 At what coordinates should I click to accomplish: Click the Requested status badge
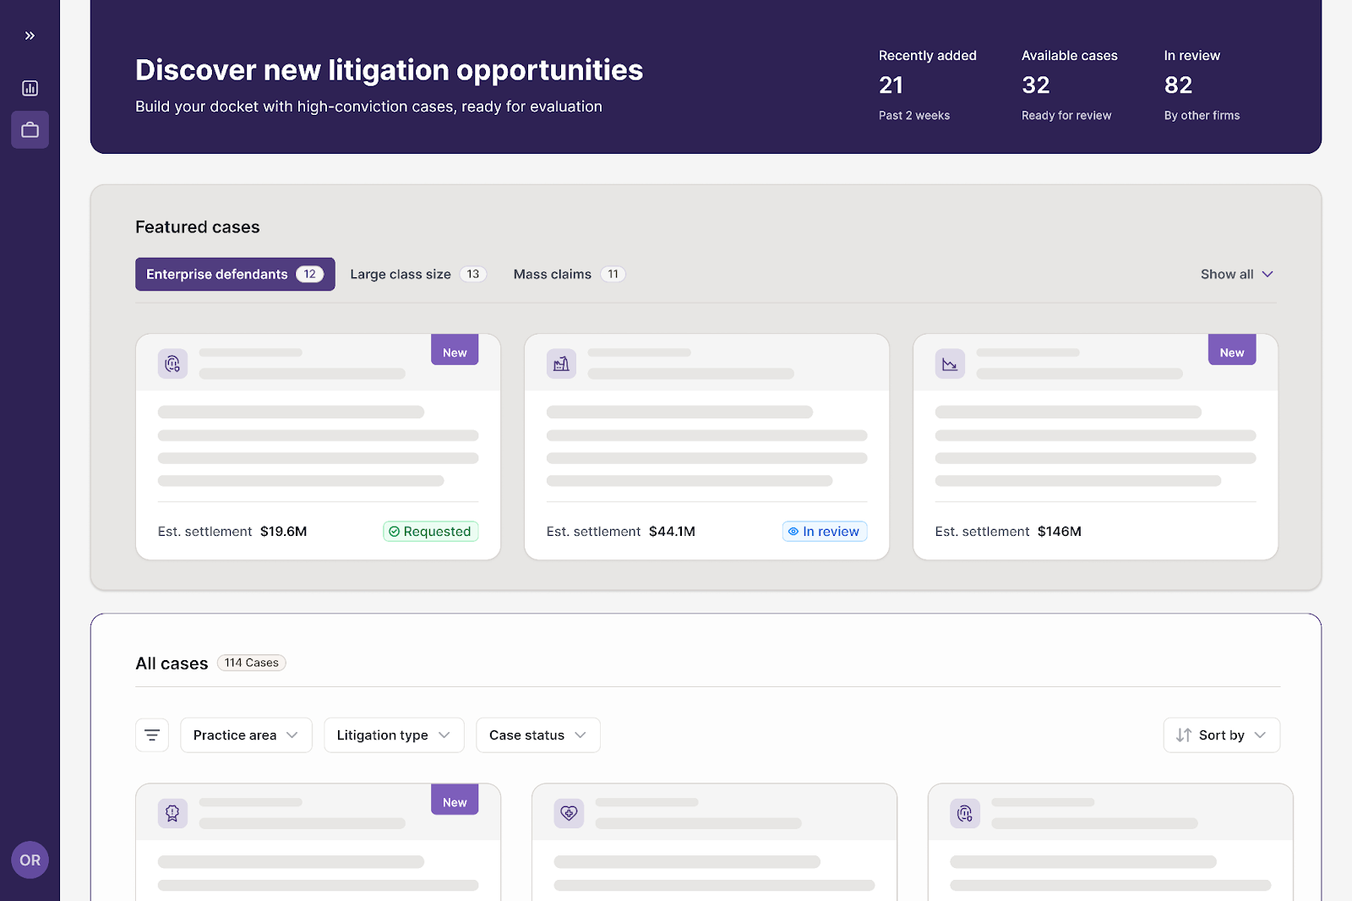(x=431, y=532)
